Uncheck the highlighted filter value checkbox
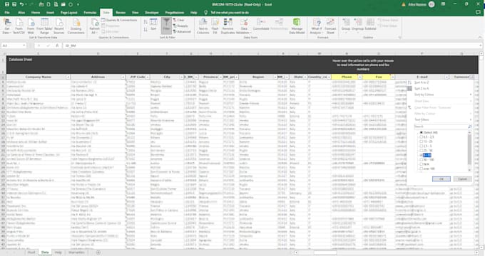This screenshot has height=256, width=485. coord(421,155)
